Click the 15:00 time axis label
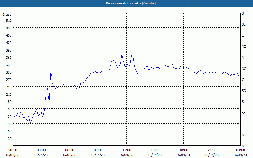This screenshot has width=253, height=158. (x=155, y=153)
